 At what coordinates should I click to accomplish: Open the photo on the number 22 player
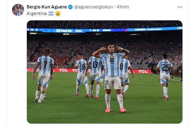(112, 78)
